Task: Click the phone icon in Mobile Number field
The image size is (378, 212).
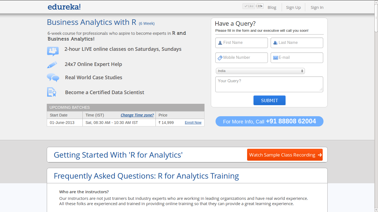Action: pos(220,57)
